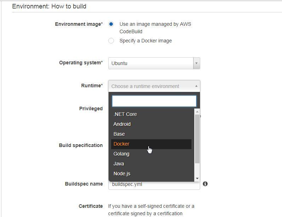The image size is (282, 217).
Task: Click the Buildspec name text field
Action: pyautogui.click(x=154, y=184)
